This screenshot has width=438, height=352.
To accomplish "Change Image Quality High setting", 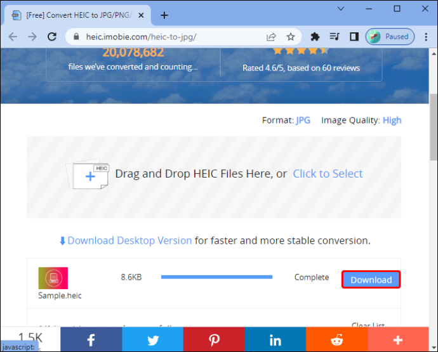I will click(392, 120).
